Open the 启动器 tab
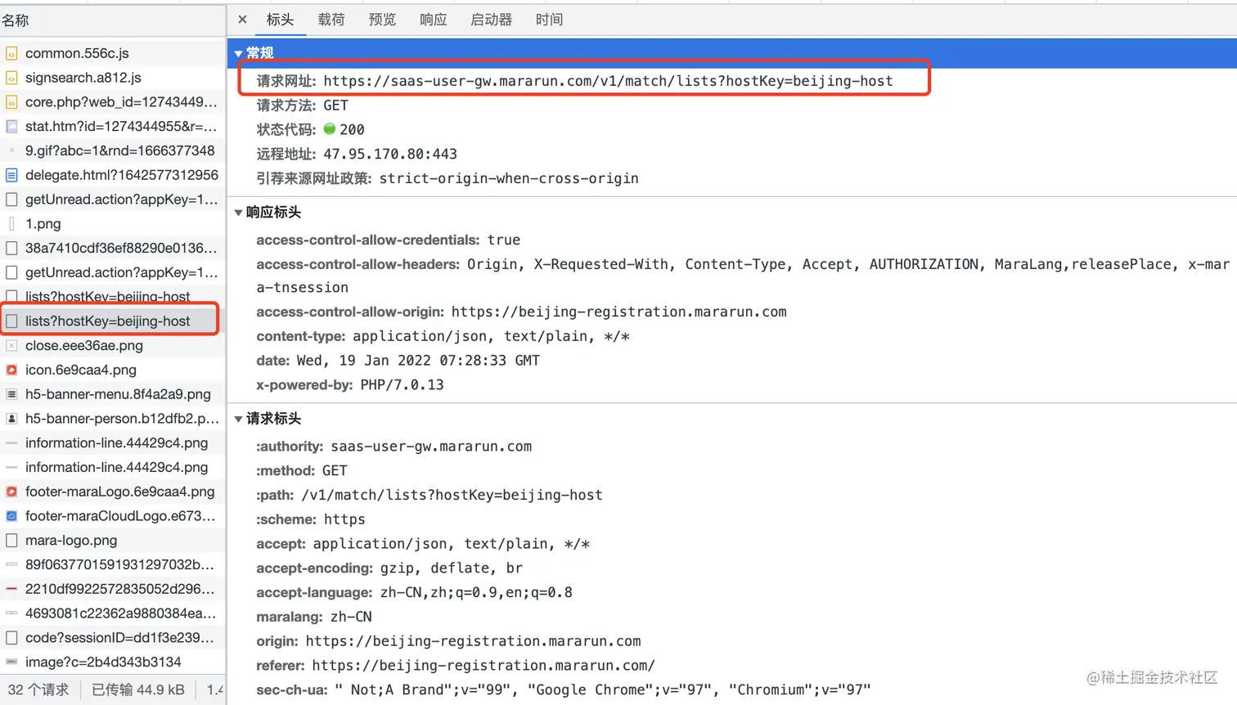The width and height of the screenshot is (1237, 705). click(492, 20)
